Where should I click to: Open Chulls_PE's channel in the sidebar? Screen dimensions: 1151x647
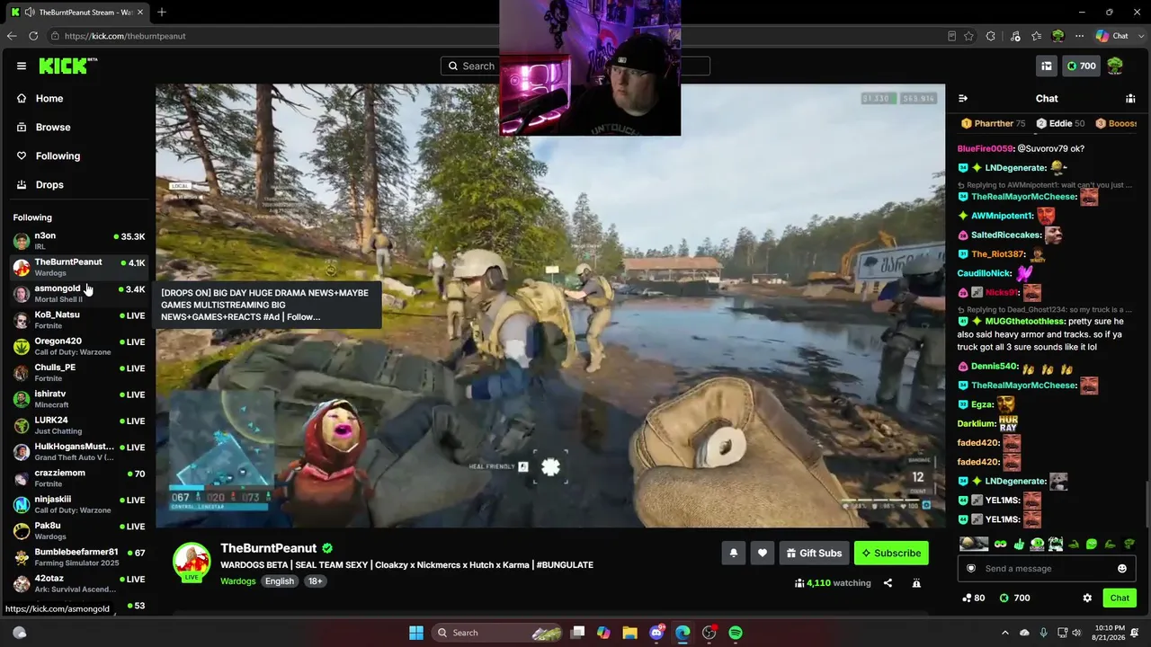[x=79, y=372]
